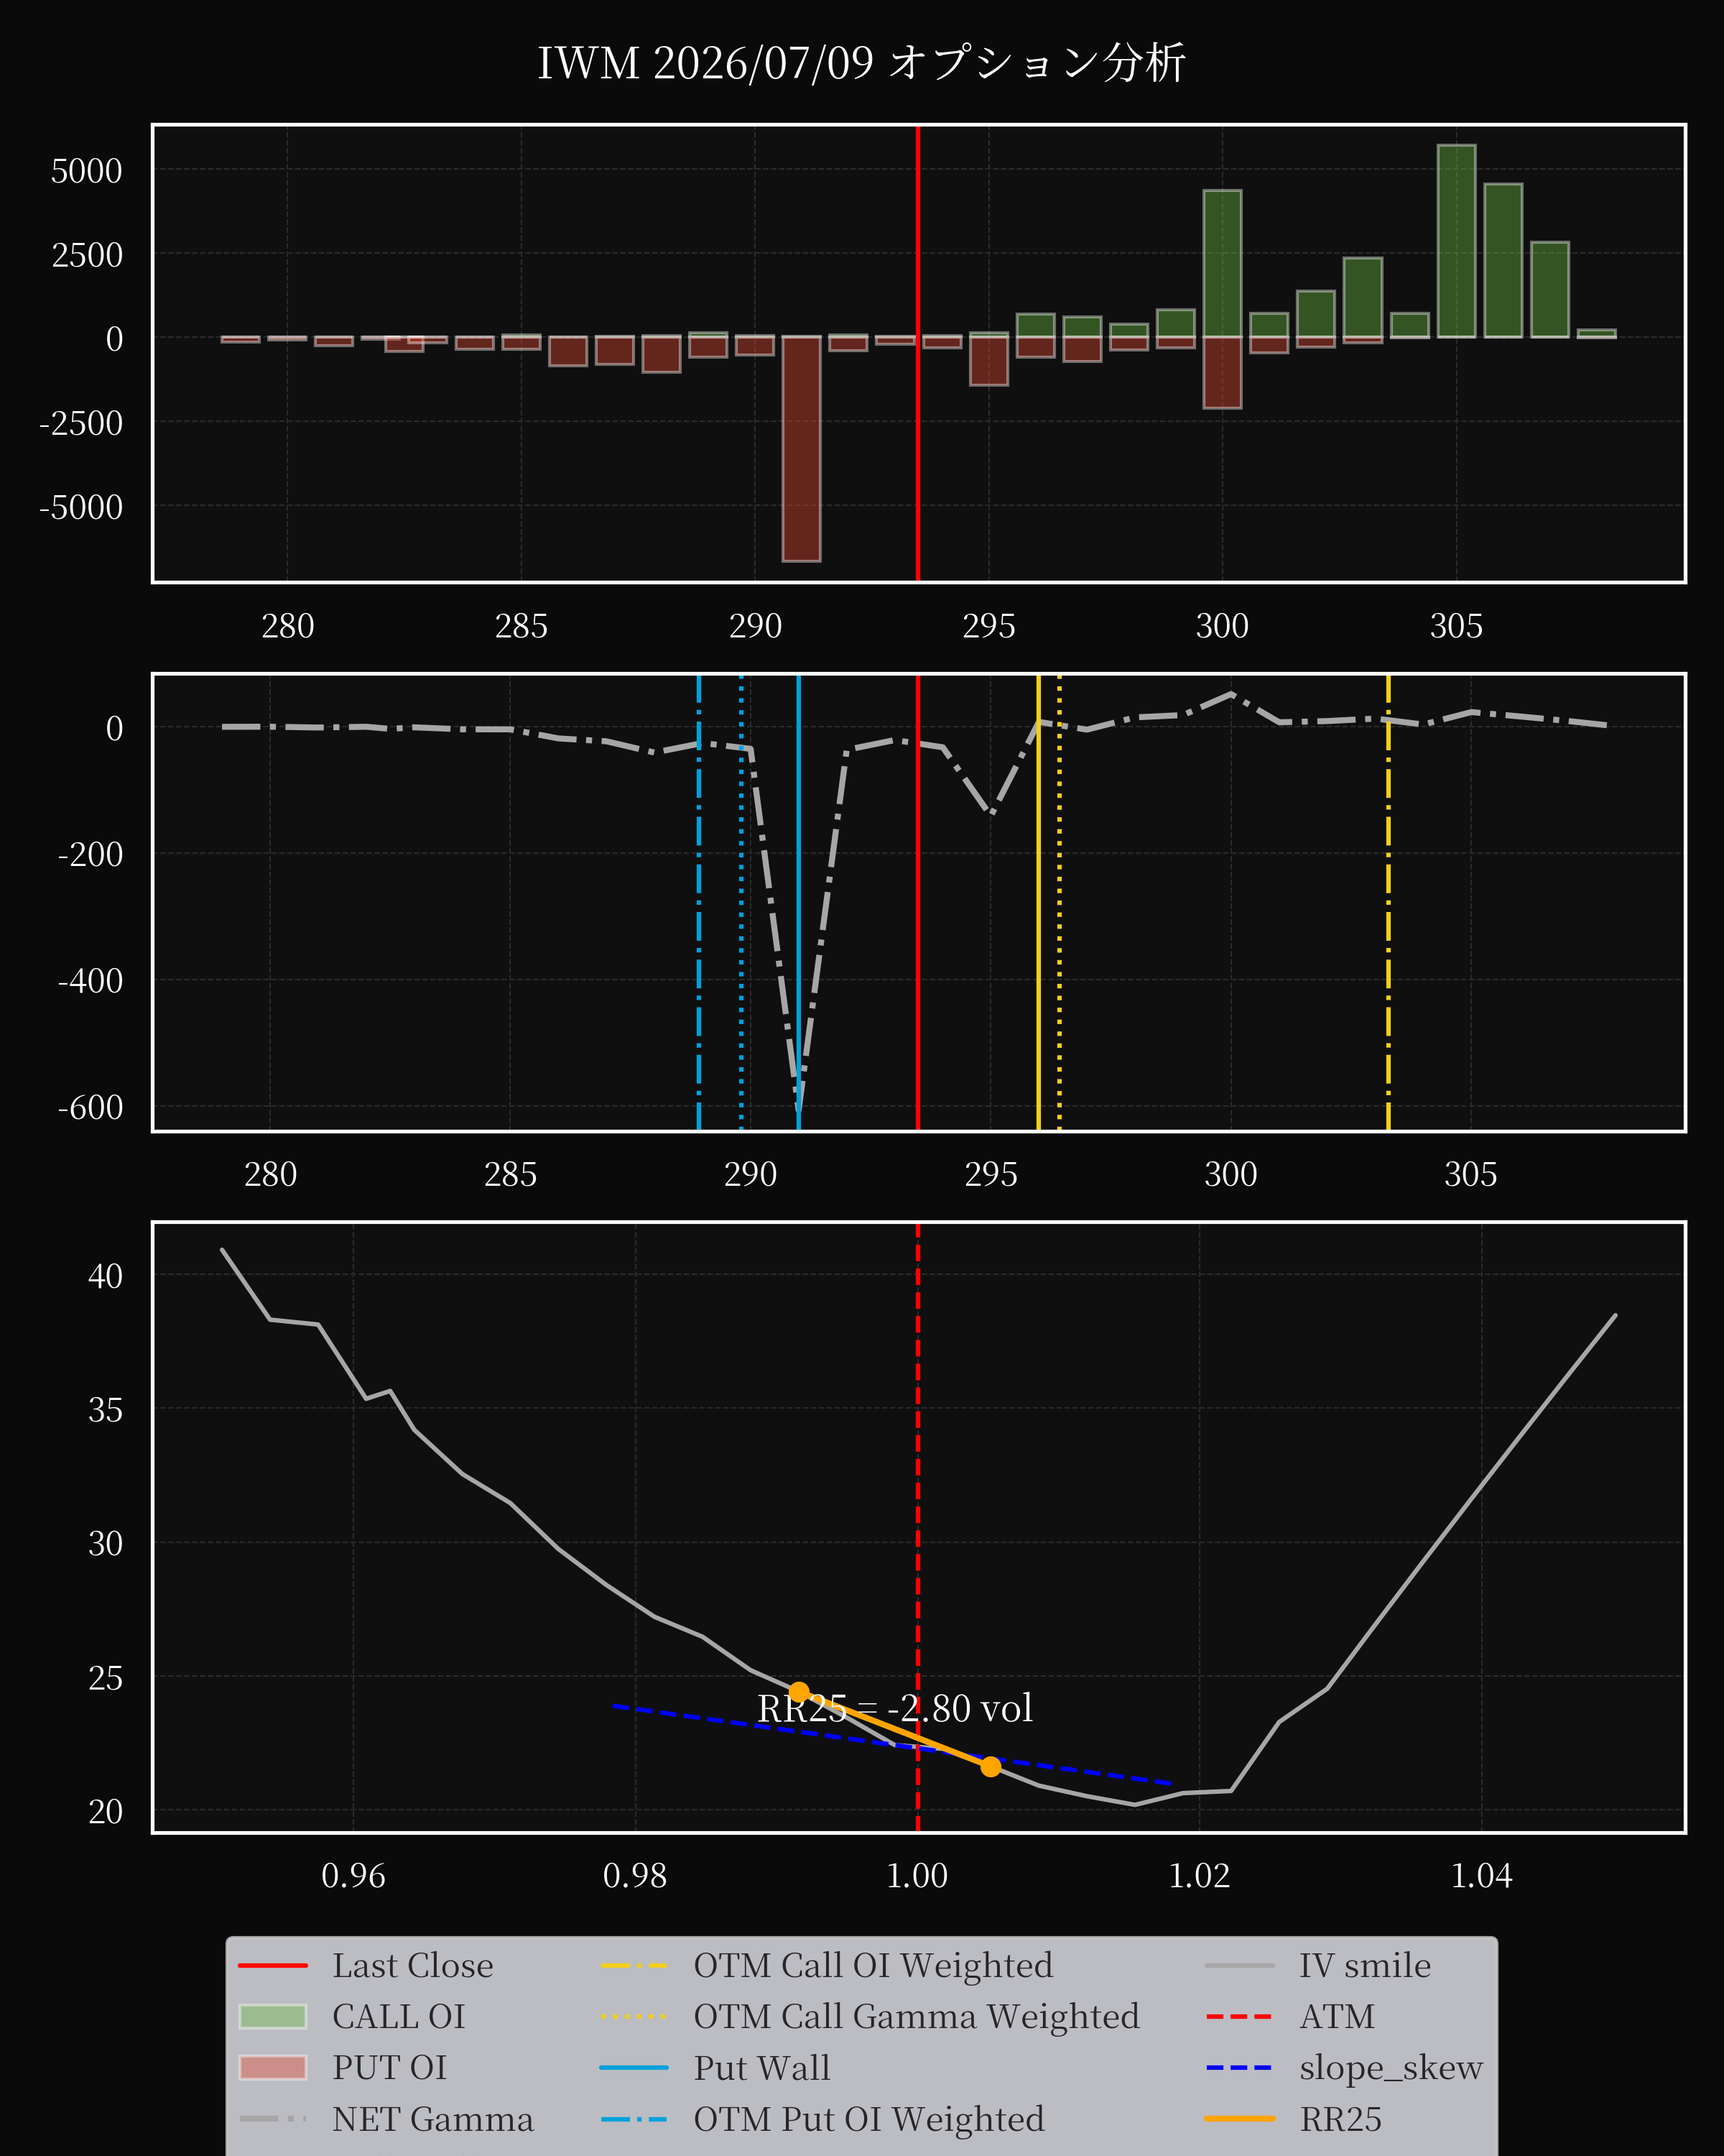The width and height of the screenshot is (1724, 2156).
Task: Click the green call OI bar at 303
Action: tap(1363, 298)
